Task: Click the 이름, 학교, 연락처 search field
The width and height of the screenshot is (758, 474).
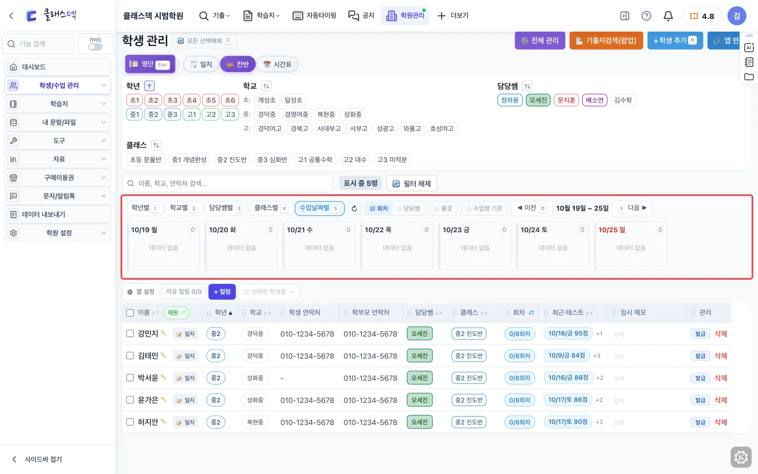Action: [x=227, y=183]
